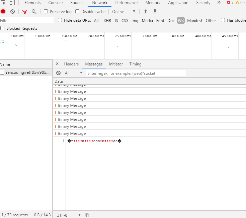The width and height of the screenshot is (246, 218).
Task: Close the request details pane
Action: click(57, 64)
